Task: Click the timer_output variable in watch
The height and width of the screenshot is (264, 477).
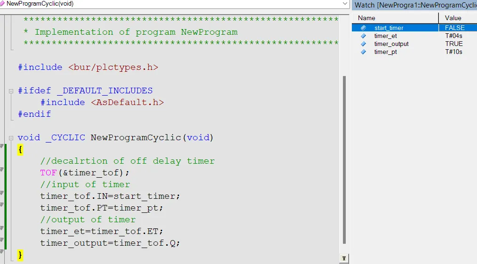Action: [391, 44]
